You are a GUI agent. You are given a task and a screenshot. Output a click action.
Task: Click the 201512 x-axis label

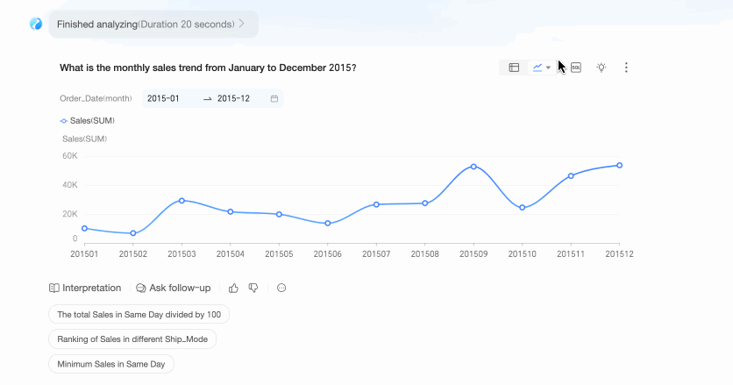[x=619, y=254]
